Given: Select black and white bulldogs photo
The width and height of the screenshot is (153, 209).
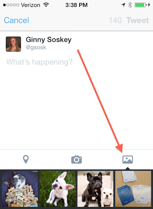Looking at the screenshot, I should 95,189.
